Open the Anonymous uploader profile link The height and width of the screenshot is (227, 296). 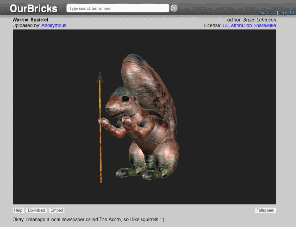(54, 25)
